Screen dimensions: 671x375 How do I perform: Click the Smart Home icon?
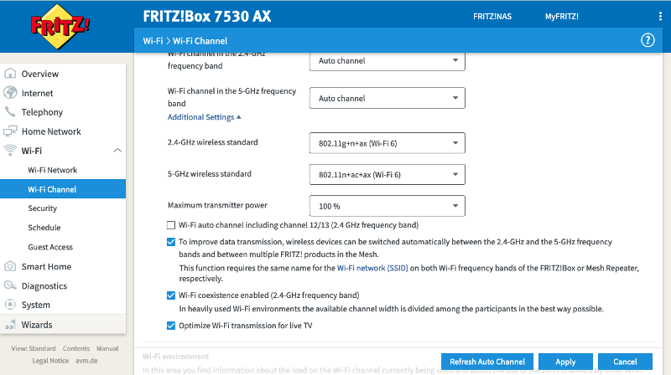[x=10, y=266]
